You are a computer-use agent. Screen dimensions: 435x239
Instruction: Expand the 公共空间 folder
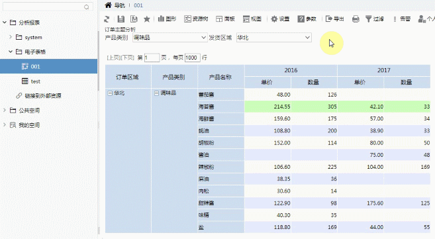pyautogui.click(x=4, y=110)
